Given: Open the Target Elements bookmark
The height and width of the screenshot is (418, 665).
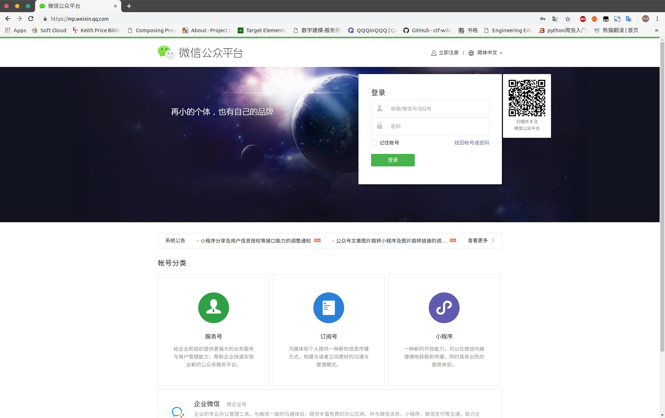Looking at the screenshot, I should pos(262,30).
